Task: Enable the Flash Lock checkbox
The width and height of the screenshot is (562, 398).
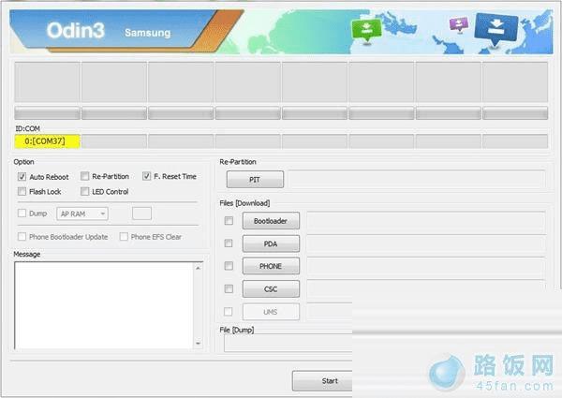Action: click(22, 191)
